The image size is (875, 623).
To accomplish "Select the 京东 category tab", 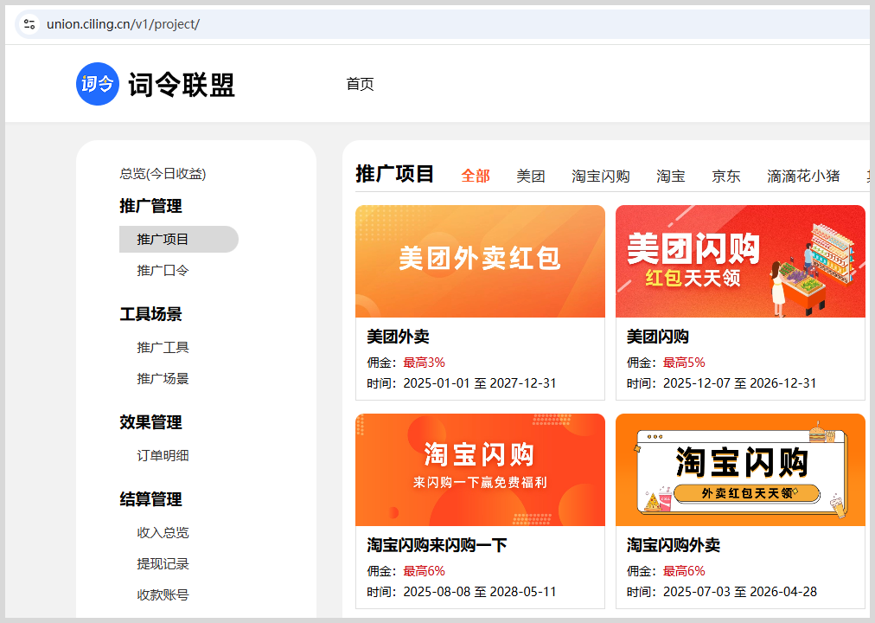I will [726, 177].
